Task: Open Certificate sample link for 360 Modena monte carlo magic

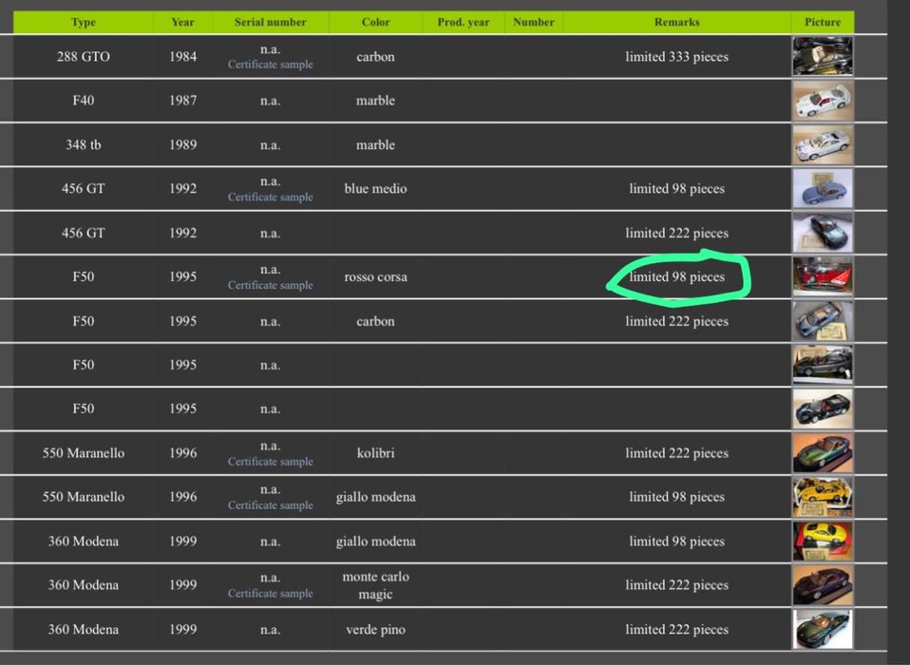Action: pyautogui.click(x=270, y=593)
